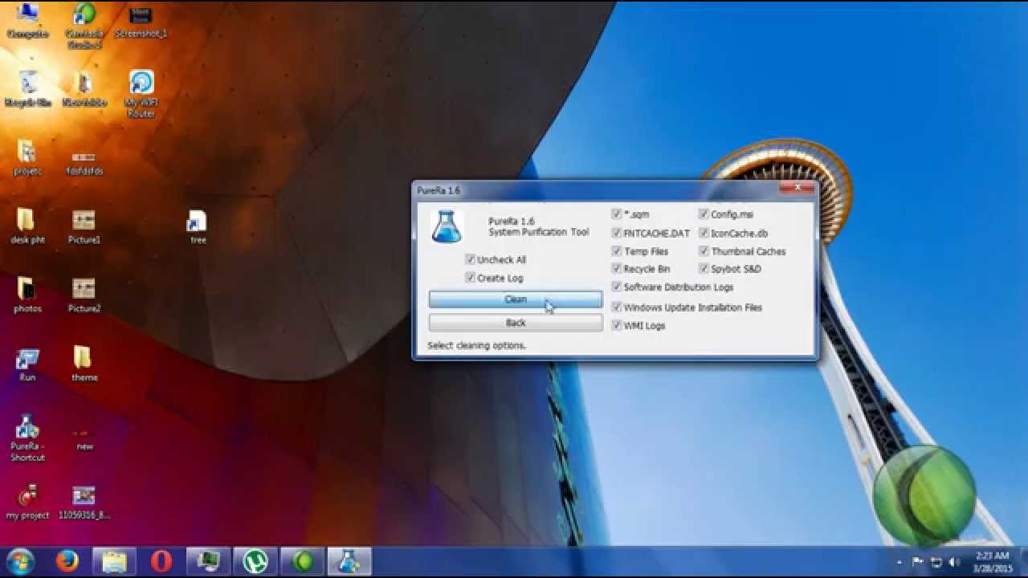Select the my project desktop icon

point(27,502)
